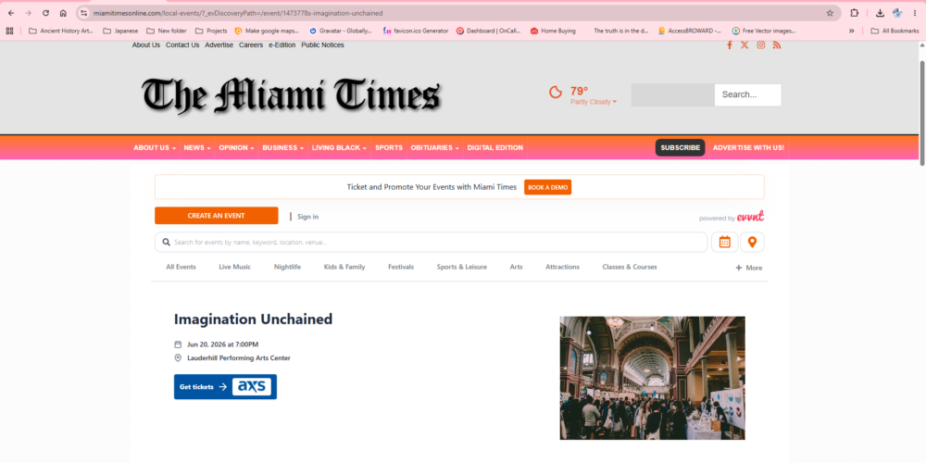Show more event categories with More
This screenshot has width=926, height=463.
749,268
